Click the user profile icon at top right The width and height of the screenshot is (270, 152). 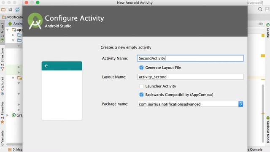[x=267, y=9]
